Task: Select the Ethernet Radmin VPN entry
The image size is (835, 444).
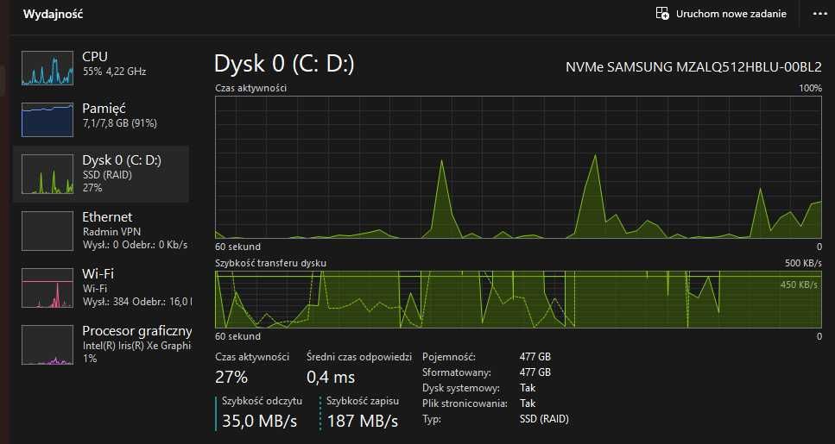Action: tap(101, 231)
